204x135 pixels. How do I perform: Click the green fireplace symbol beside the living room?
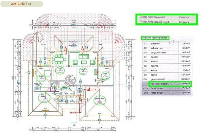[96, 72]
